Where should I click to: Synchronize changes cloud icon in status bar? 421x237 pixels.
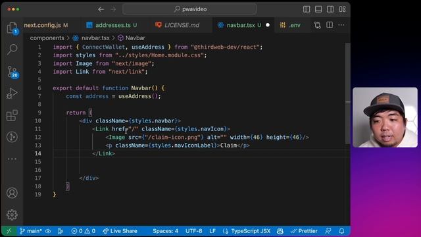point(48,231)
